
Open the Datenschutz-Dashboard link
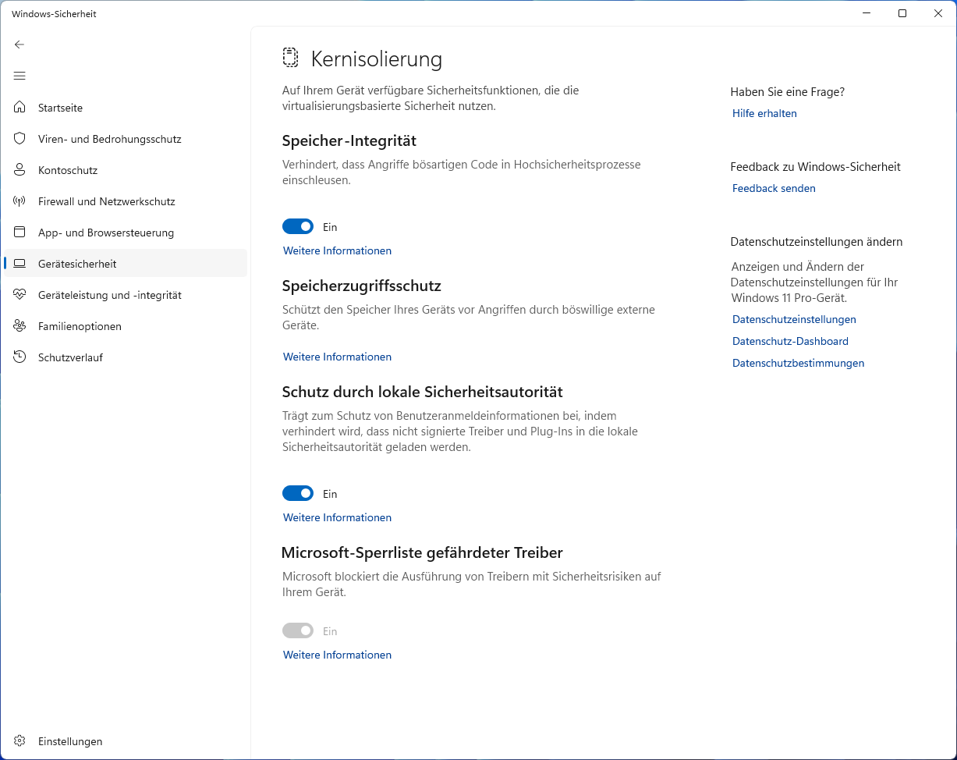[x=790, y=341]
